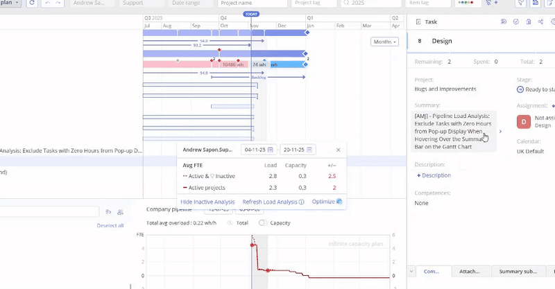The image size is (555, 289).
Task: Toggle the Capacity switch
Action: tap(263, 223)
